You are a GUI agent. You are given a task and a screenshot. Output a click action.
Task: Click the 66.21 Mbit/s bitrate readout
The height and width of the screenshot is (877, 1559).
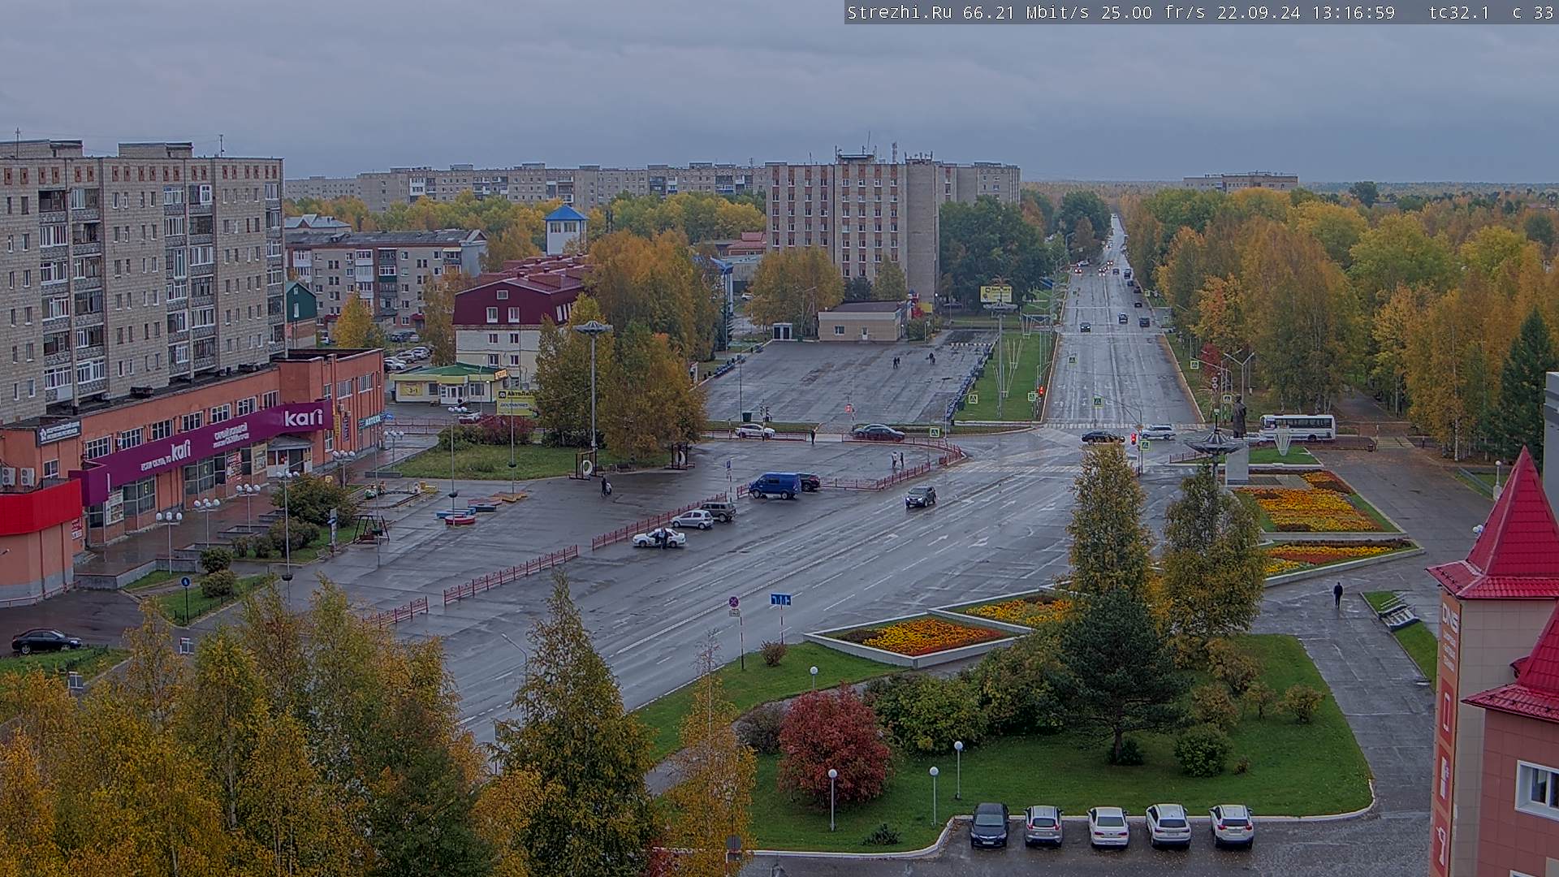coord(1026,12)
